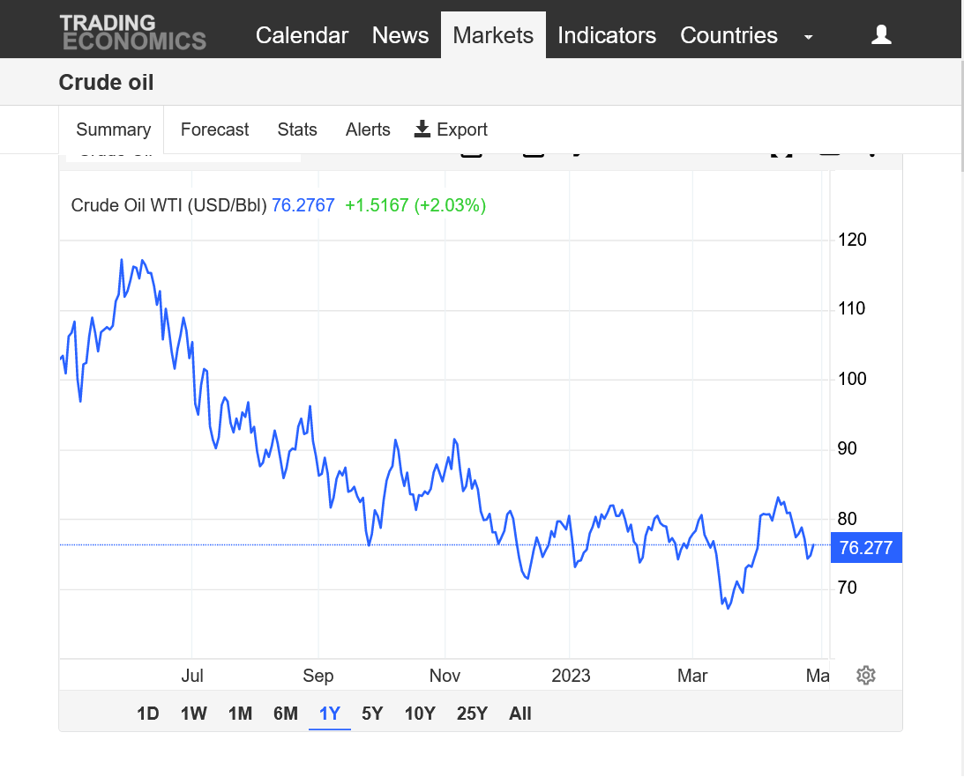Select the Markets tab
This screenshot has width=964, height=777.
(493, 35)
